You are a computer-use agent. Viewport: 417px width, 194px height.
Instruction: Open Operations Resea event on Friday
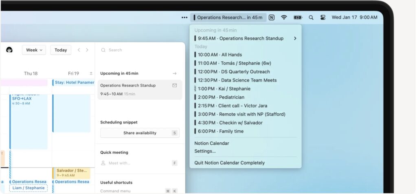coord(71,182)
